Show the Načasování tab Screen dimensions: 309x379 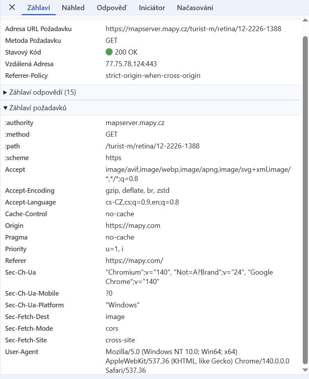point(195,8)
